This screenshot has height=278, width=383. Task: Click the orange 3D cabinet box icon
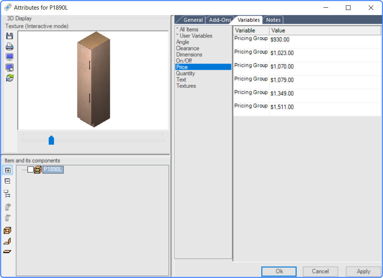[8, 230]
